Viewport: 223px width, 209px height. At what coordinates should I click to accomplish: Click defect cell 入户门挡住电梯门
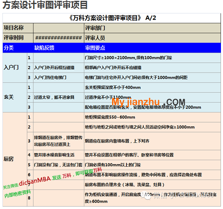[x=59, y=77]
